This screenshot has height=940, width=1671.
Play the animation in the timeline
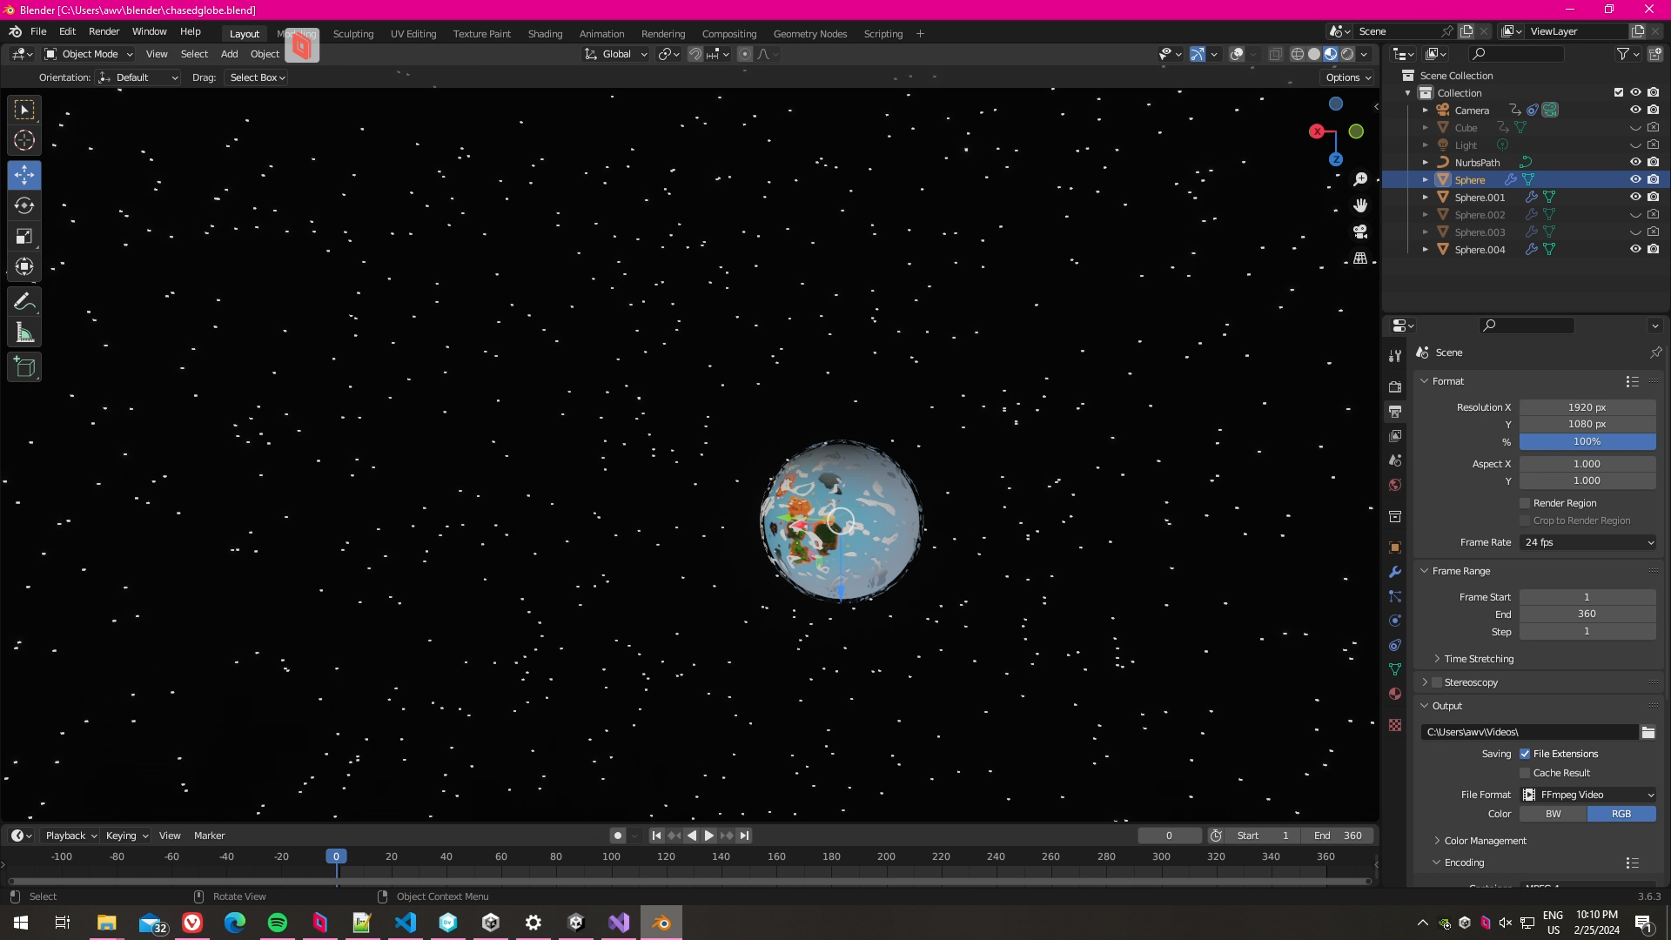709,836
